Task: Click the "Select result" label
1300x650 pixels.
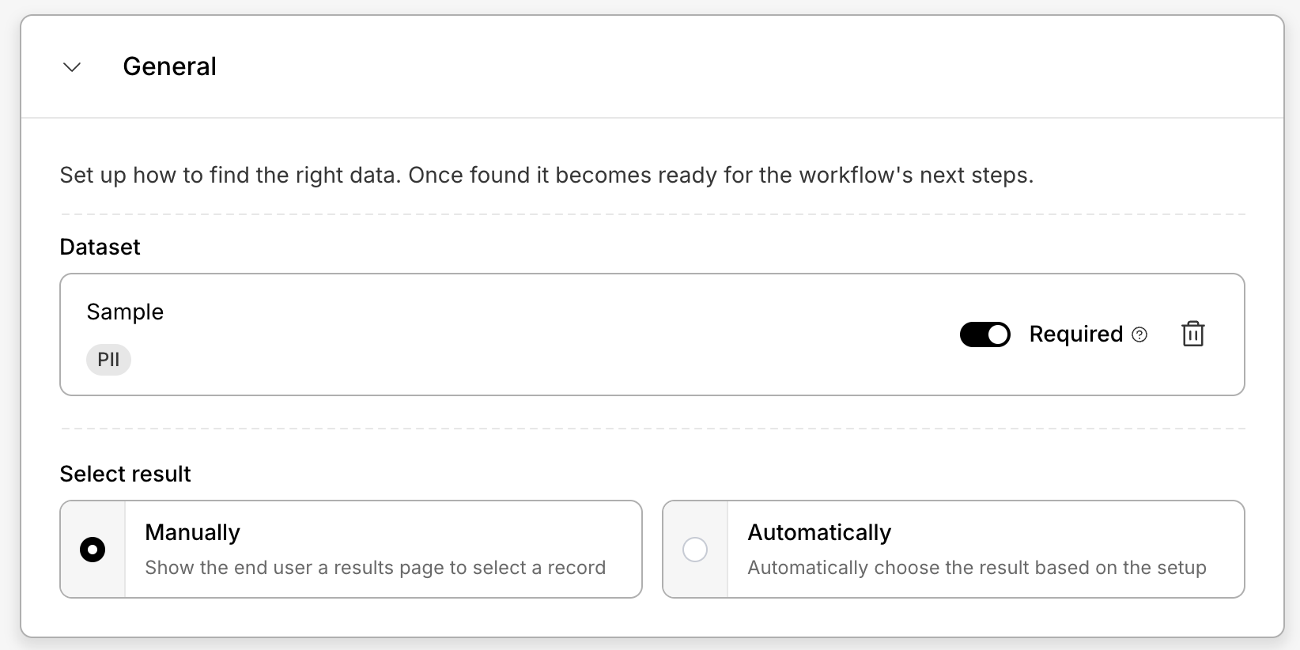Action: coord(125,474)
